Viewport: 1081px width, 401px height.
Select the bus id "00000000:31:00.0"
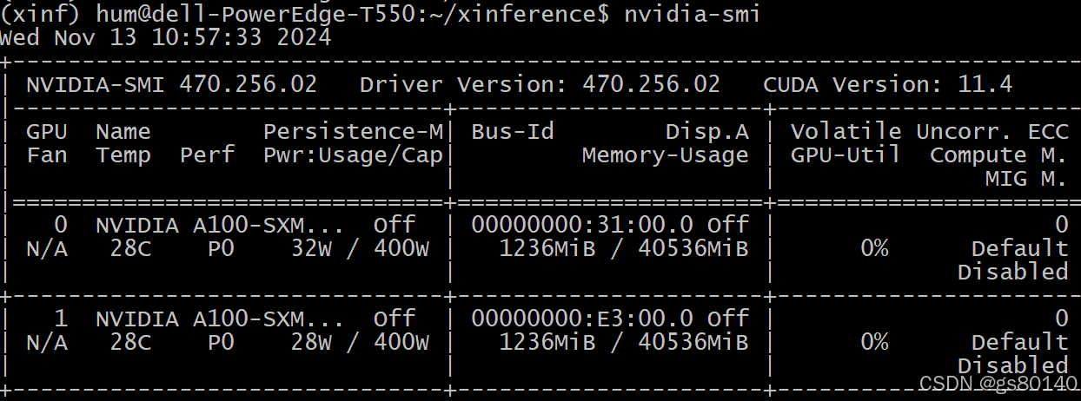point(582,226)
